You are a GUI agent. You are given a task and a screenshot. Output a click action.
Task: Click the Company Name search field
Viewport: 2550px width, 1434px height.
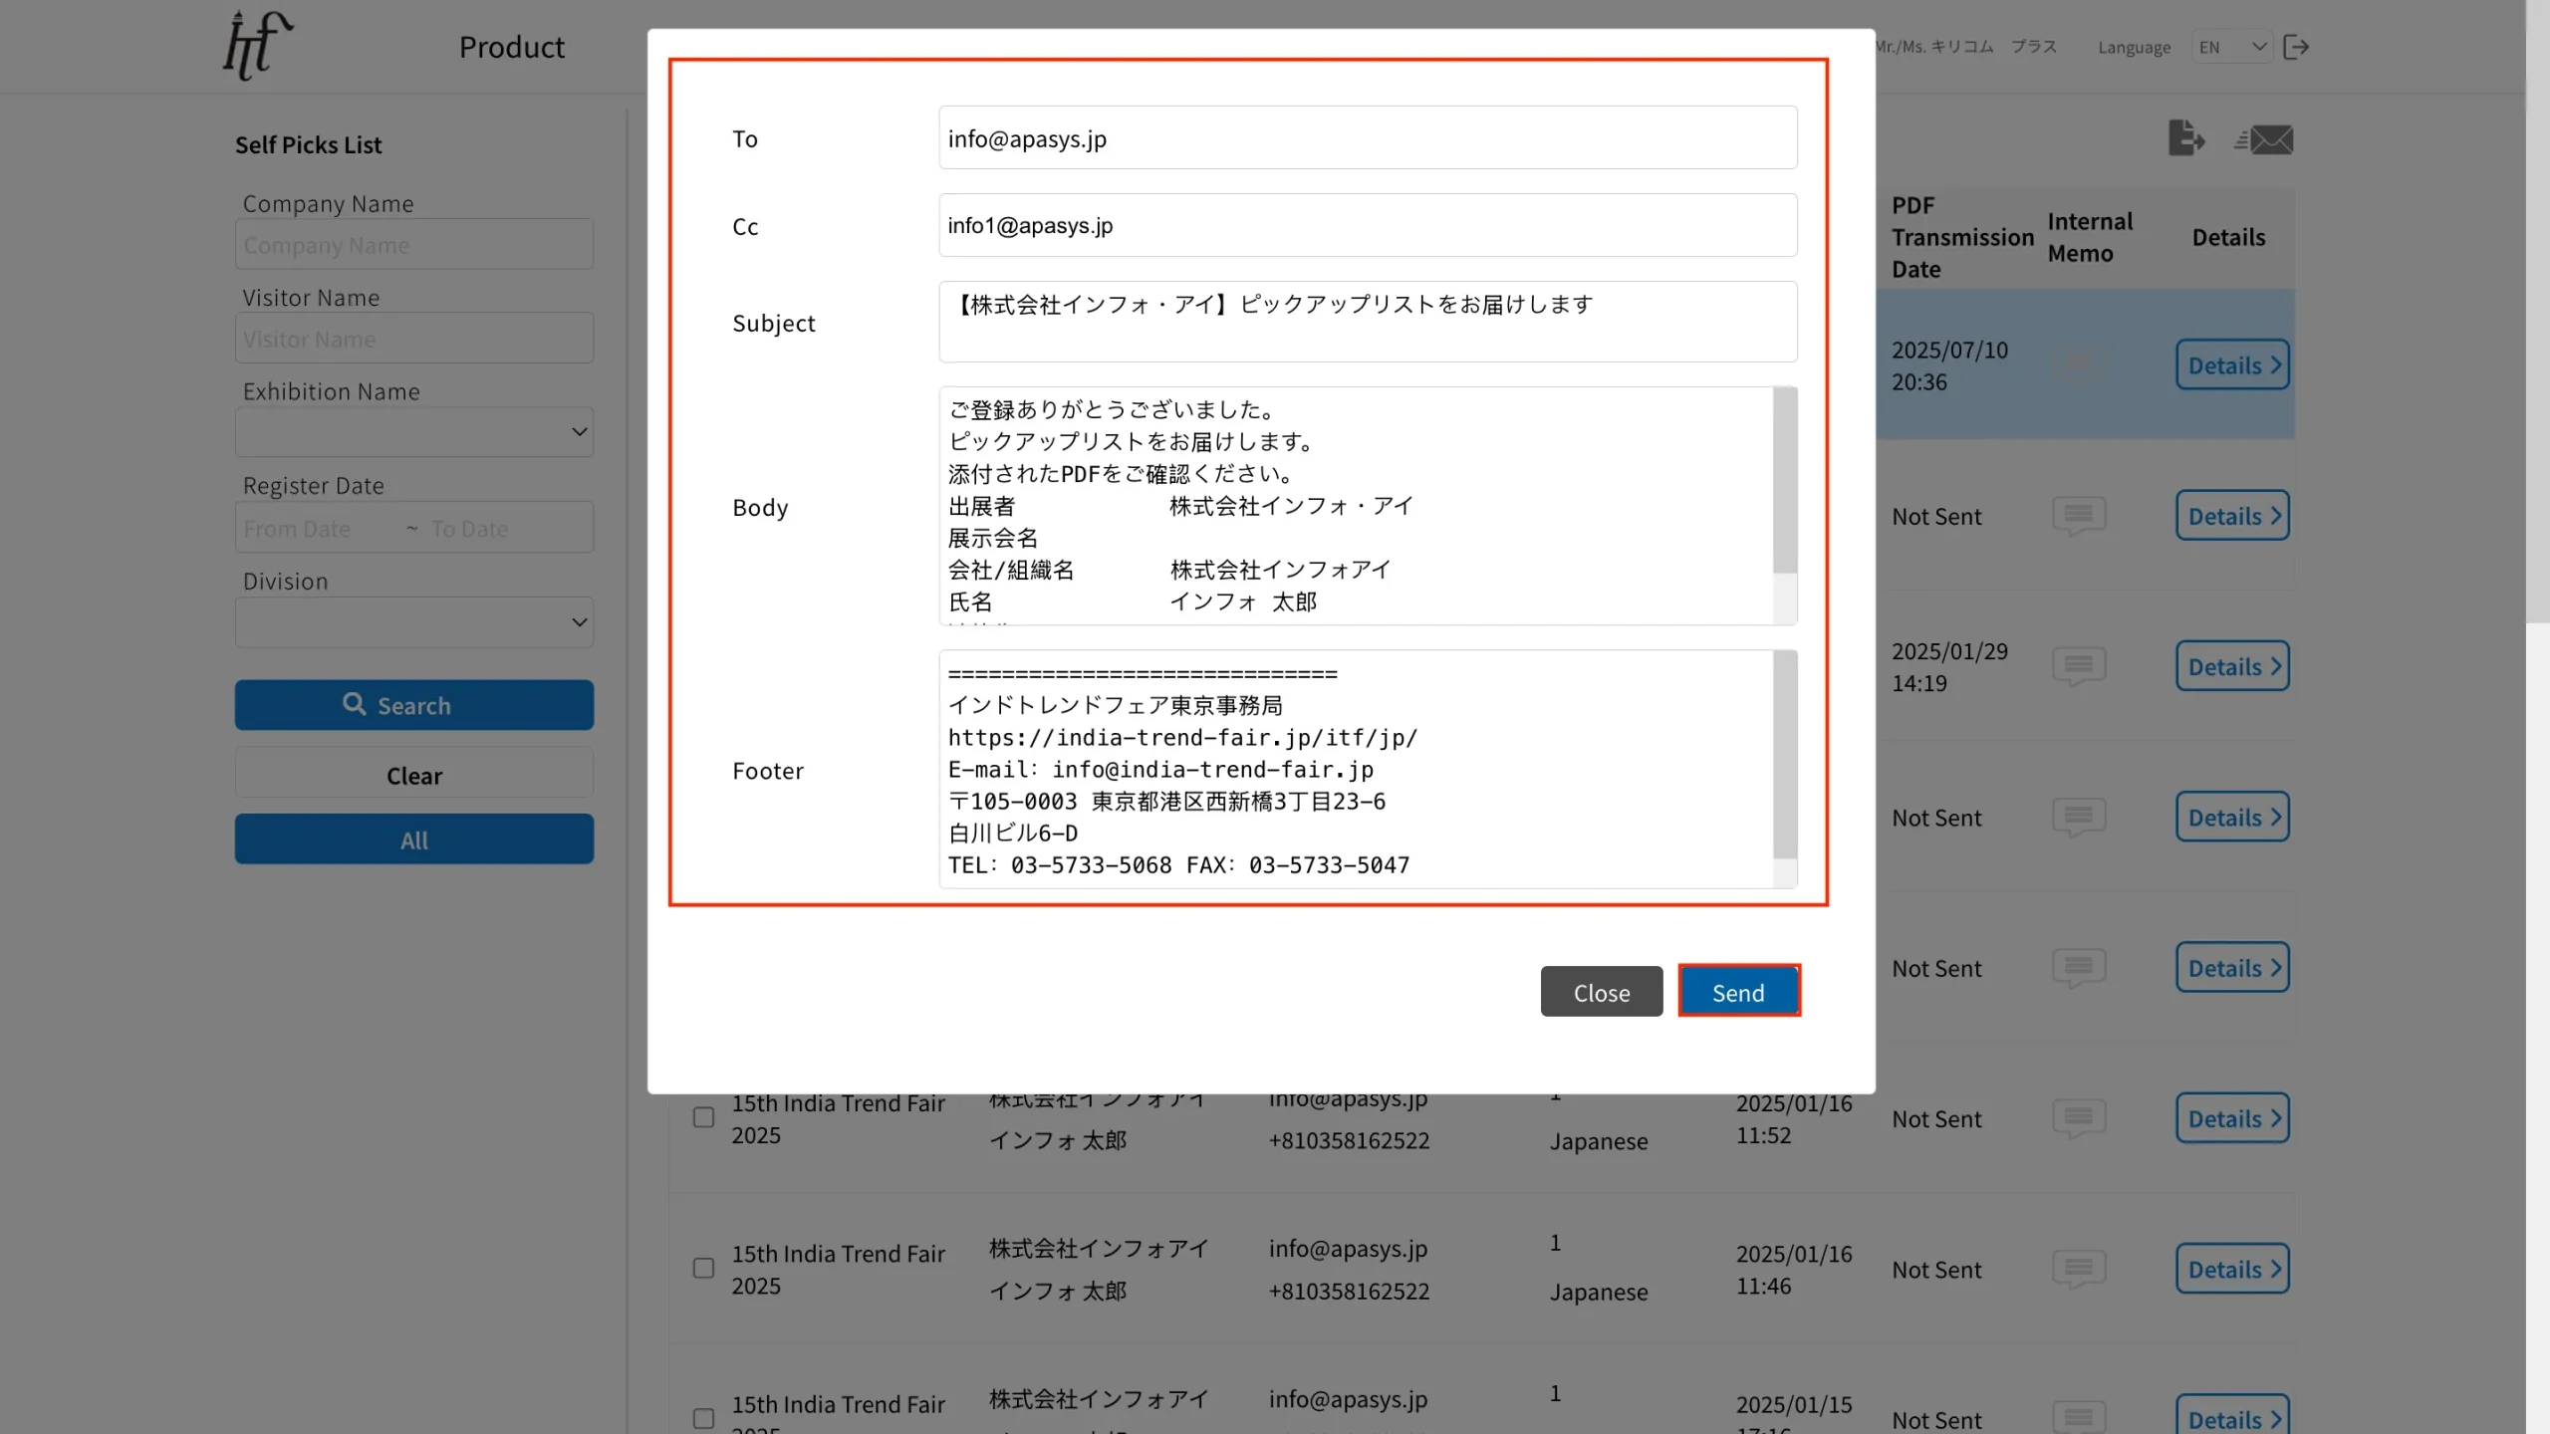pos(414,244)
